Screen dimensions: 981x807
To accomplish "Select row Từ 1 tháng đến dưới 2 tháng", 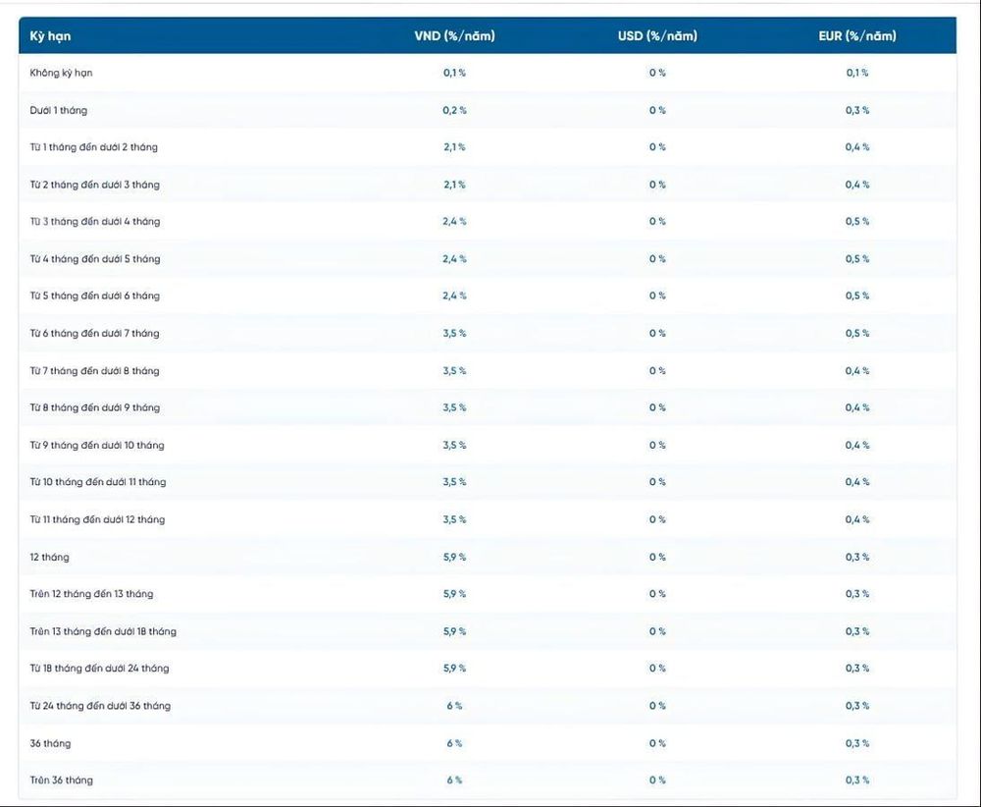I will click(x=488, y=147).
